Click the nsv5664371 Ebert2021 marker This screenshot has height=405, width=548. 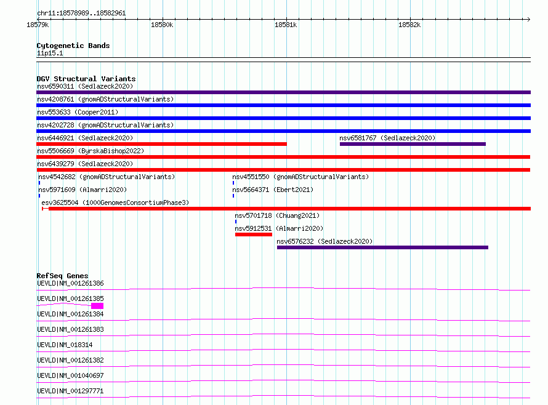coord(233,196)
